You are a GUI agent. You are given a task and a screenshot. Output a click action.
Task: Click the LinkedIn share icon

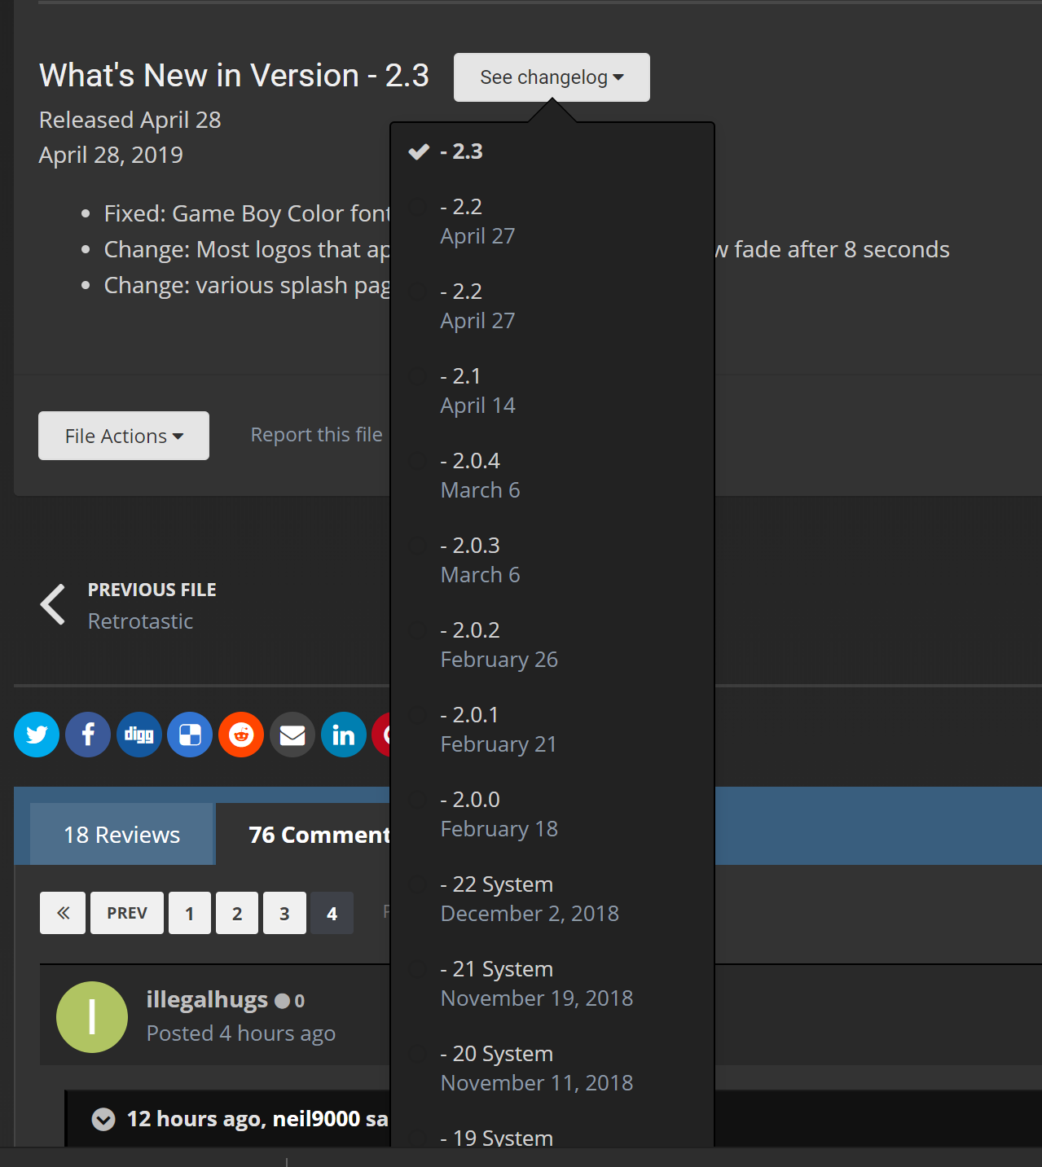click(x=343, y=735)
